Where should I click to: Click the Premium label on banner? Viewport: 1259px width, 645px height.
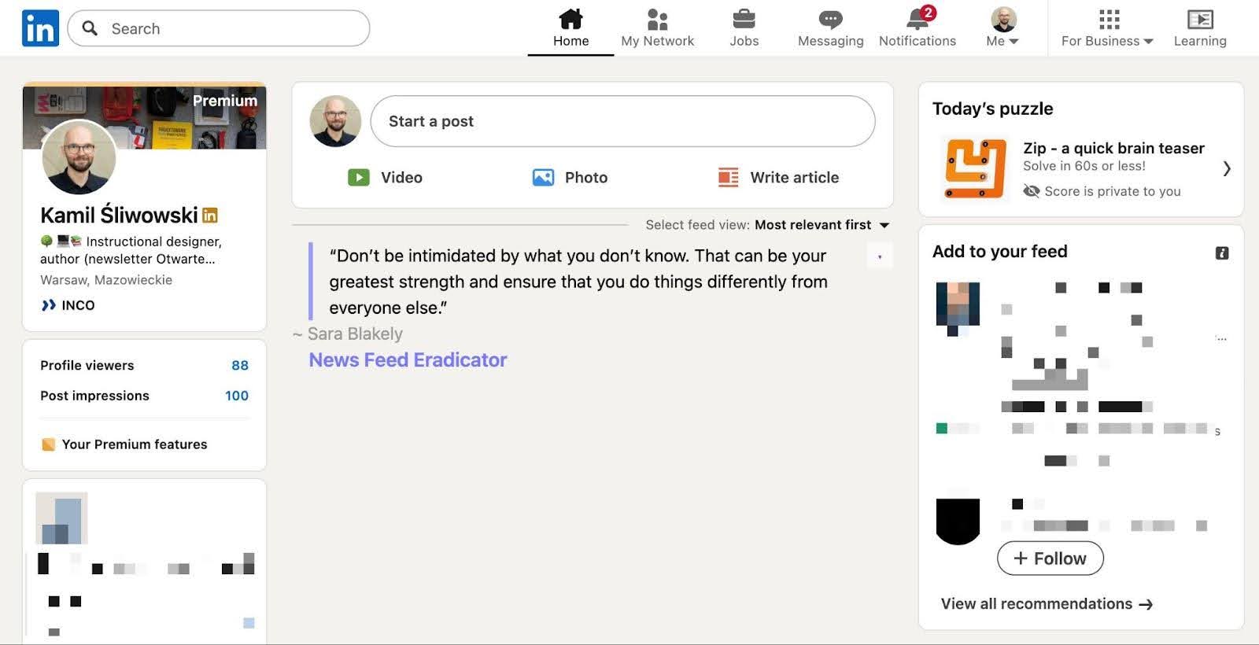[x=225, y=101]
